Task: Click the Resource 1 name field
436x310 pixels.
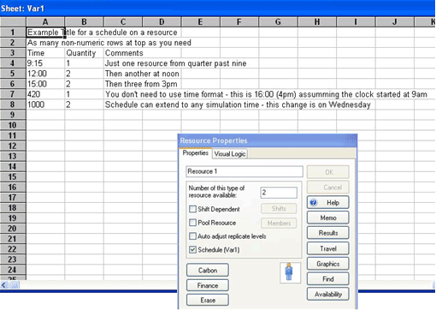Action: point(245,171)
